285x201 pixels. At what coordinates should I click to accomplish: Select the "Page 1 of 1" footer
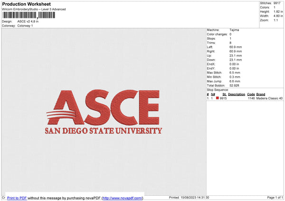(x=275, y=198)
